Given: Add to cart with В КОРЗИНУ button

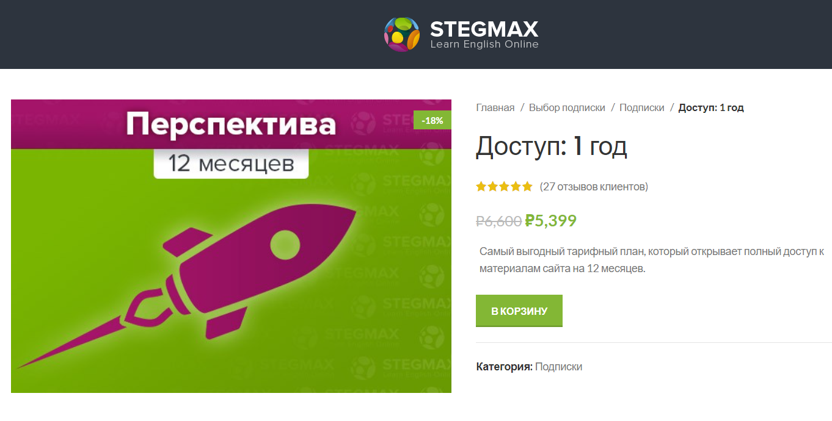Looking at the screenshot, I should pyautogui.click(x=519, y=311).
